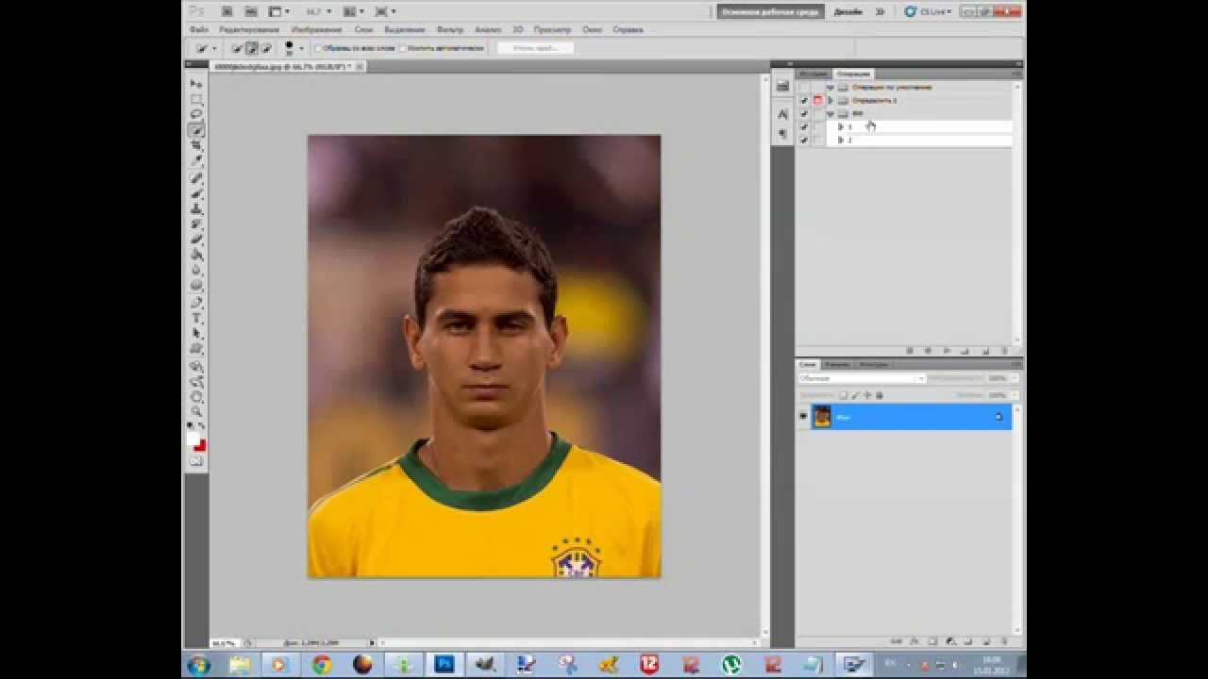Select the Move tool
Screen dimensions: 1208x679
click(196, 84)
